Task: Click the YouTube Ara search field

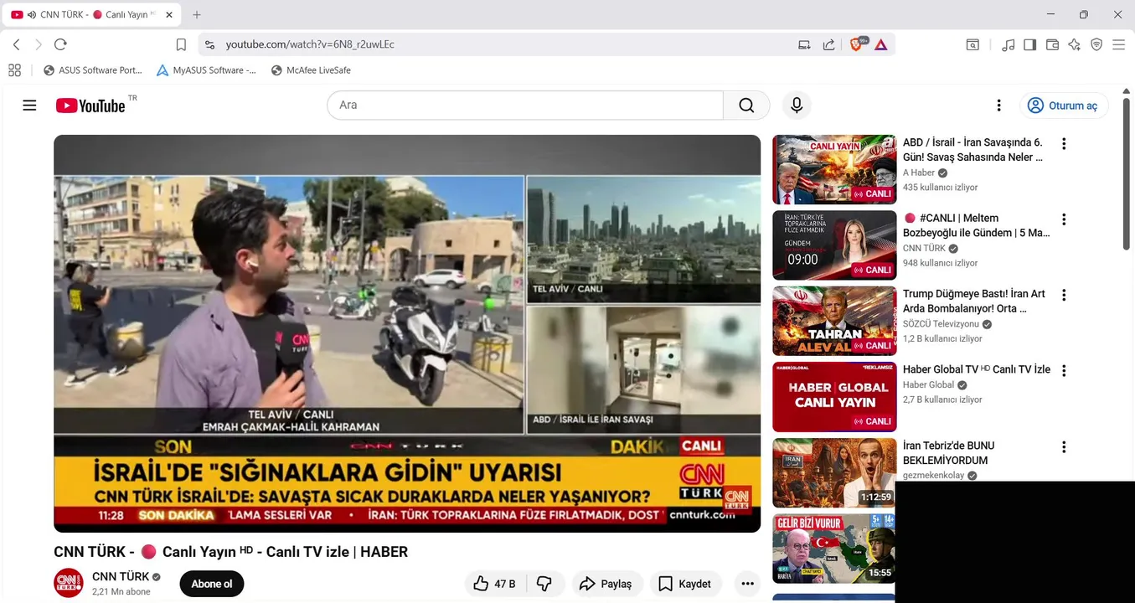Action: point(525,106)
